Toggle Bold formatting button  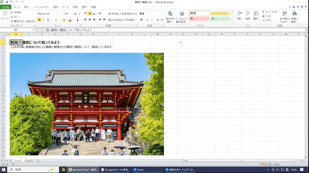[39, 20]
